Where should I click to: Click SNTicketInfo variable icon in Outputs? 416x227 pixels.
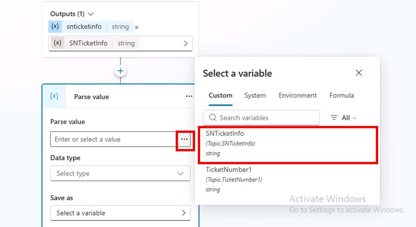point(57,43)
